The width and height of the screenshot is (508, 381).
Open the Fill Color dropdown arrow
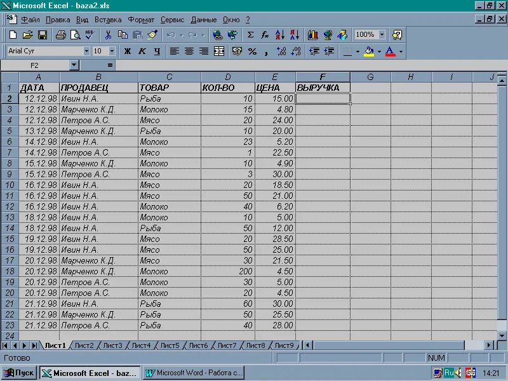379,51
